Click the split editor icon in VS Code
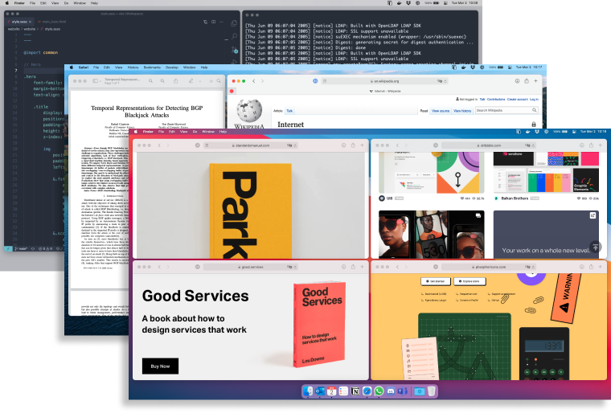The width and height of the screenshot is (611, 413). point(214,22)
